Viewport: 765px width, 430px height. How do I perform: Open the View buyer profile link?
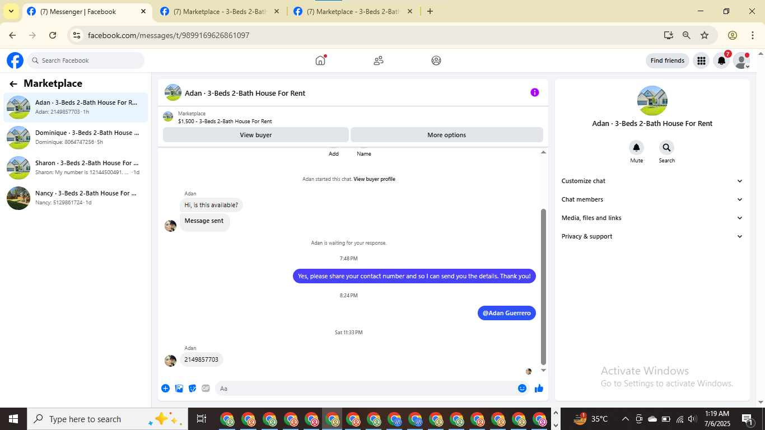(x=374, y=179)
